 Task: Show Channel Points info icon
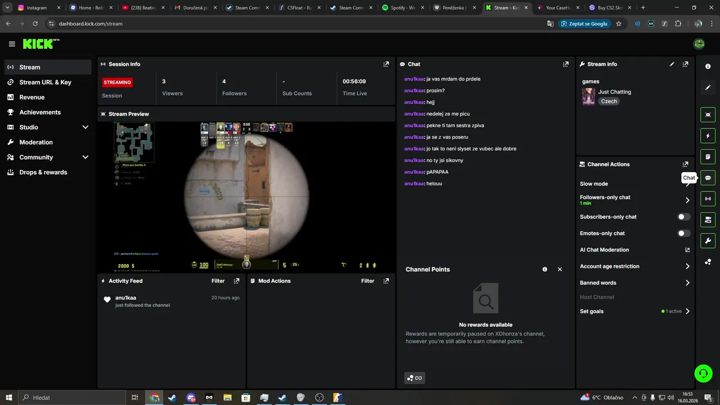pyautogui.click(x=544, y=269)
